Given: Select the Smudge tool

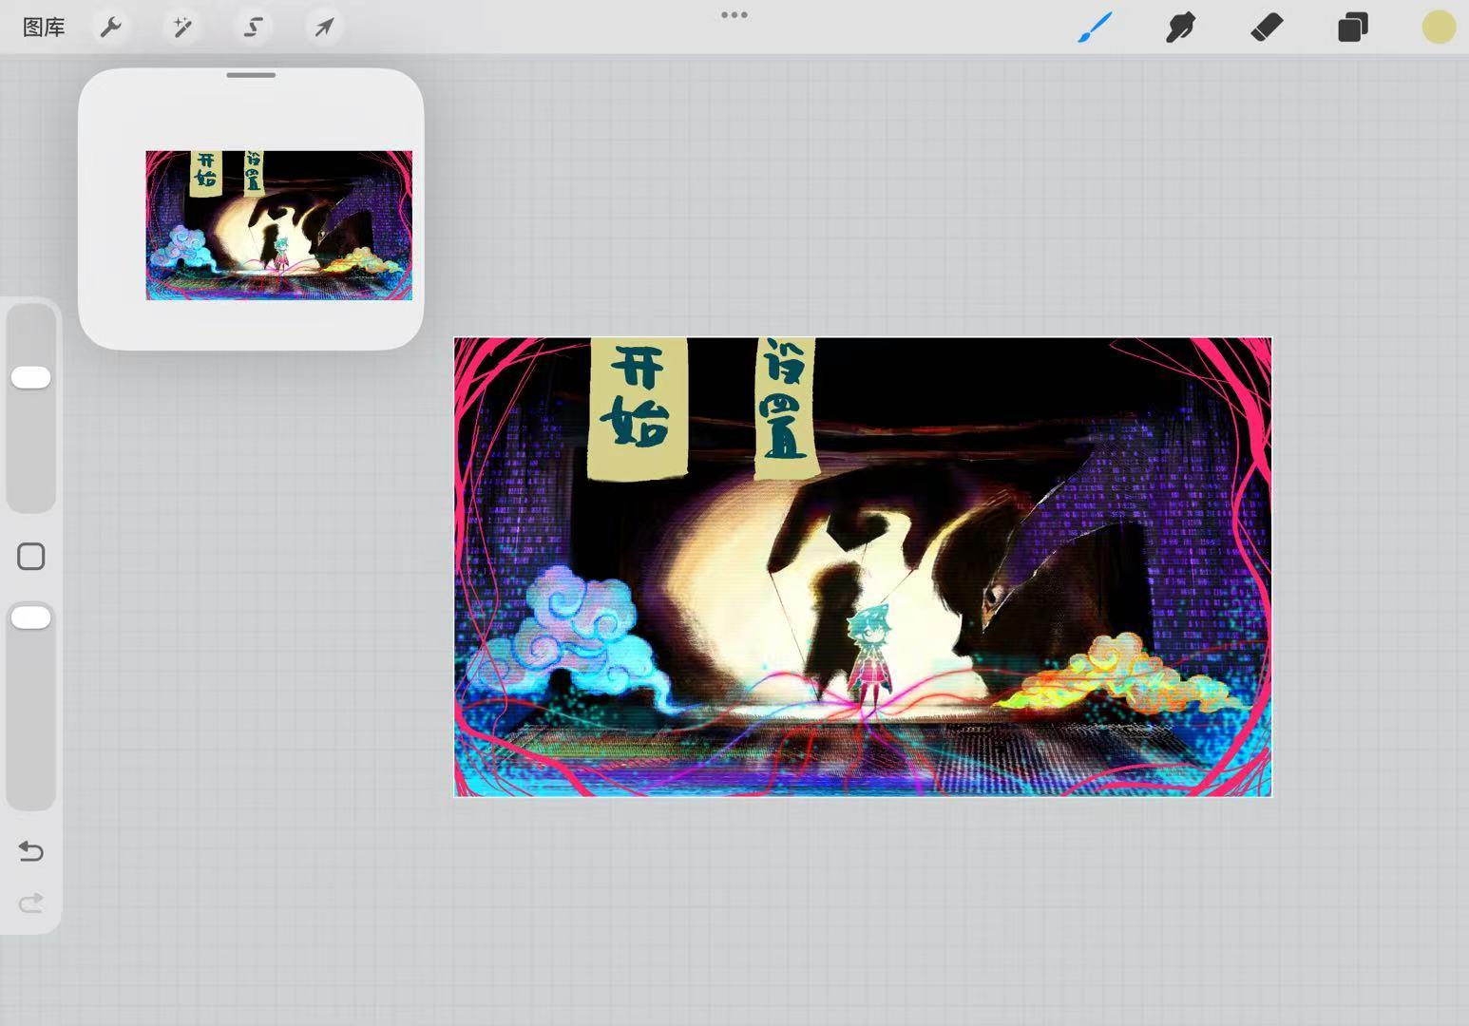Looking at the screenshot, I should point(1180,28).
